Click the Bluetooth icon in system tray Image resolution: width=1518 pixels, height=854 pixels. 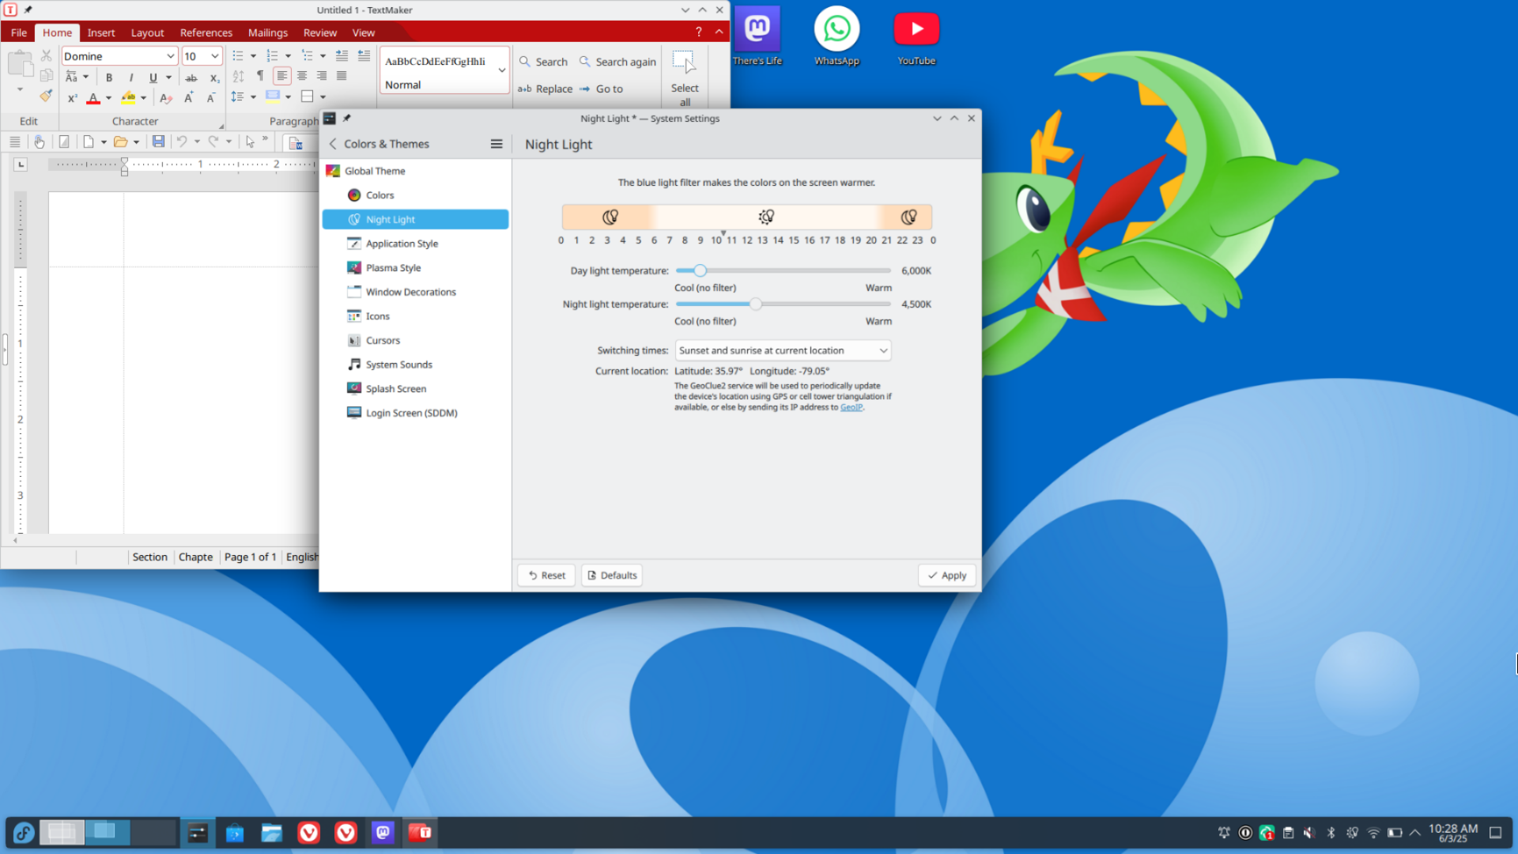tap(1331, 833)
